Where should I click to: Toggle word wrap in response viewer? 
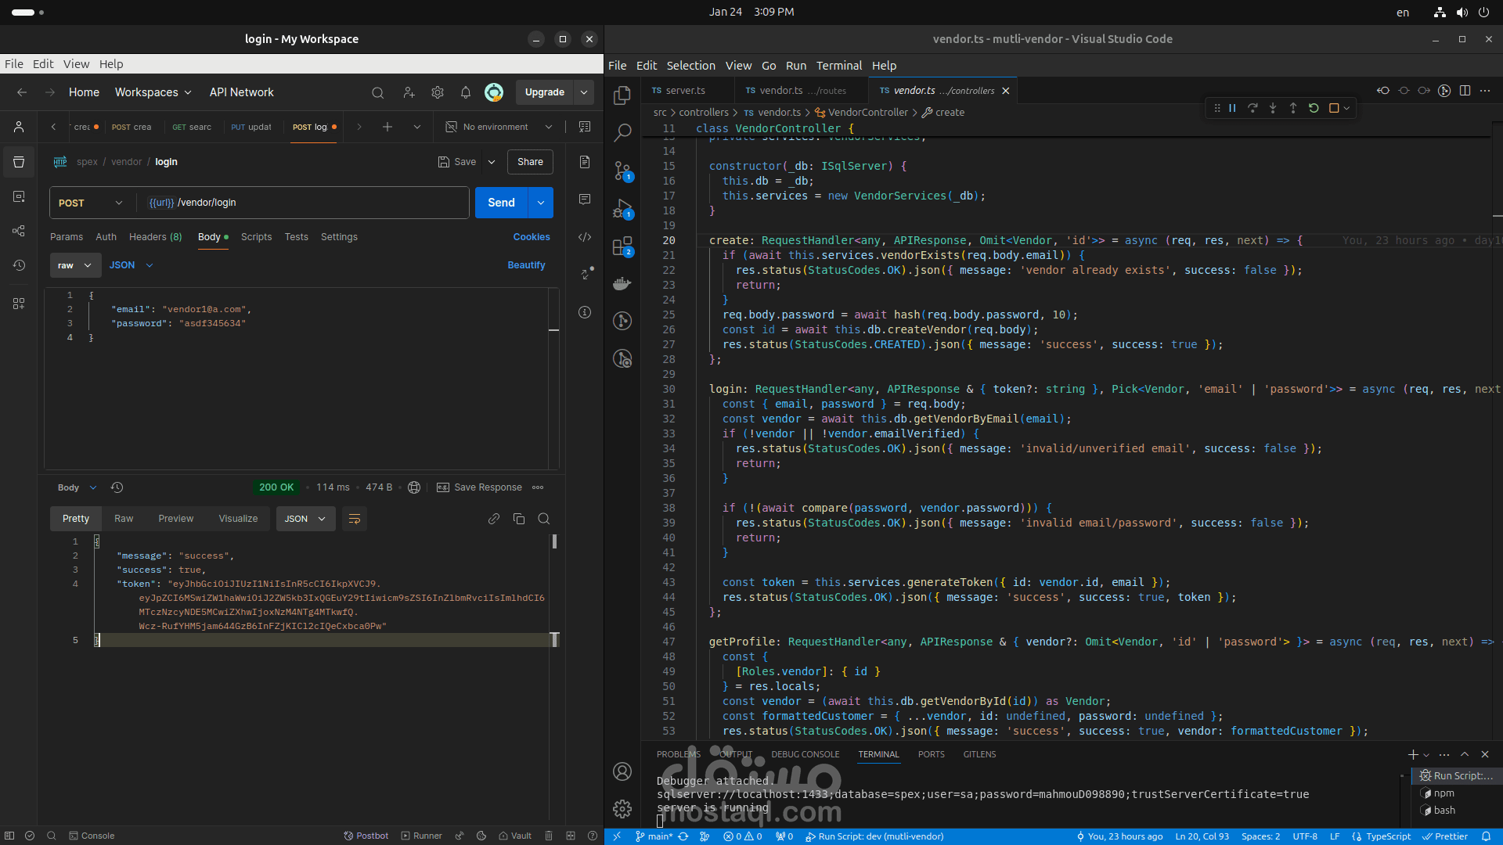tap(354, 519)
